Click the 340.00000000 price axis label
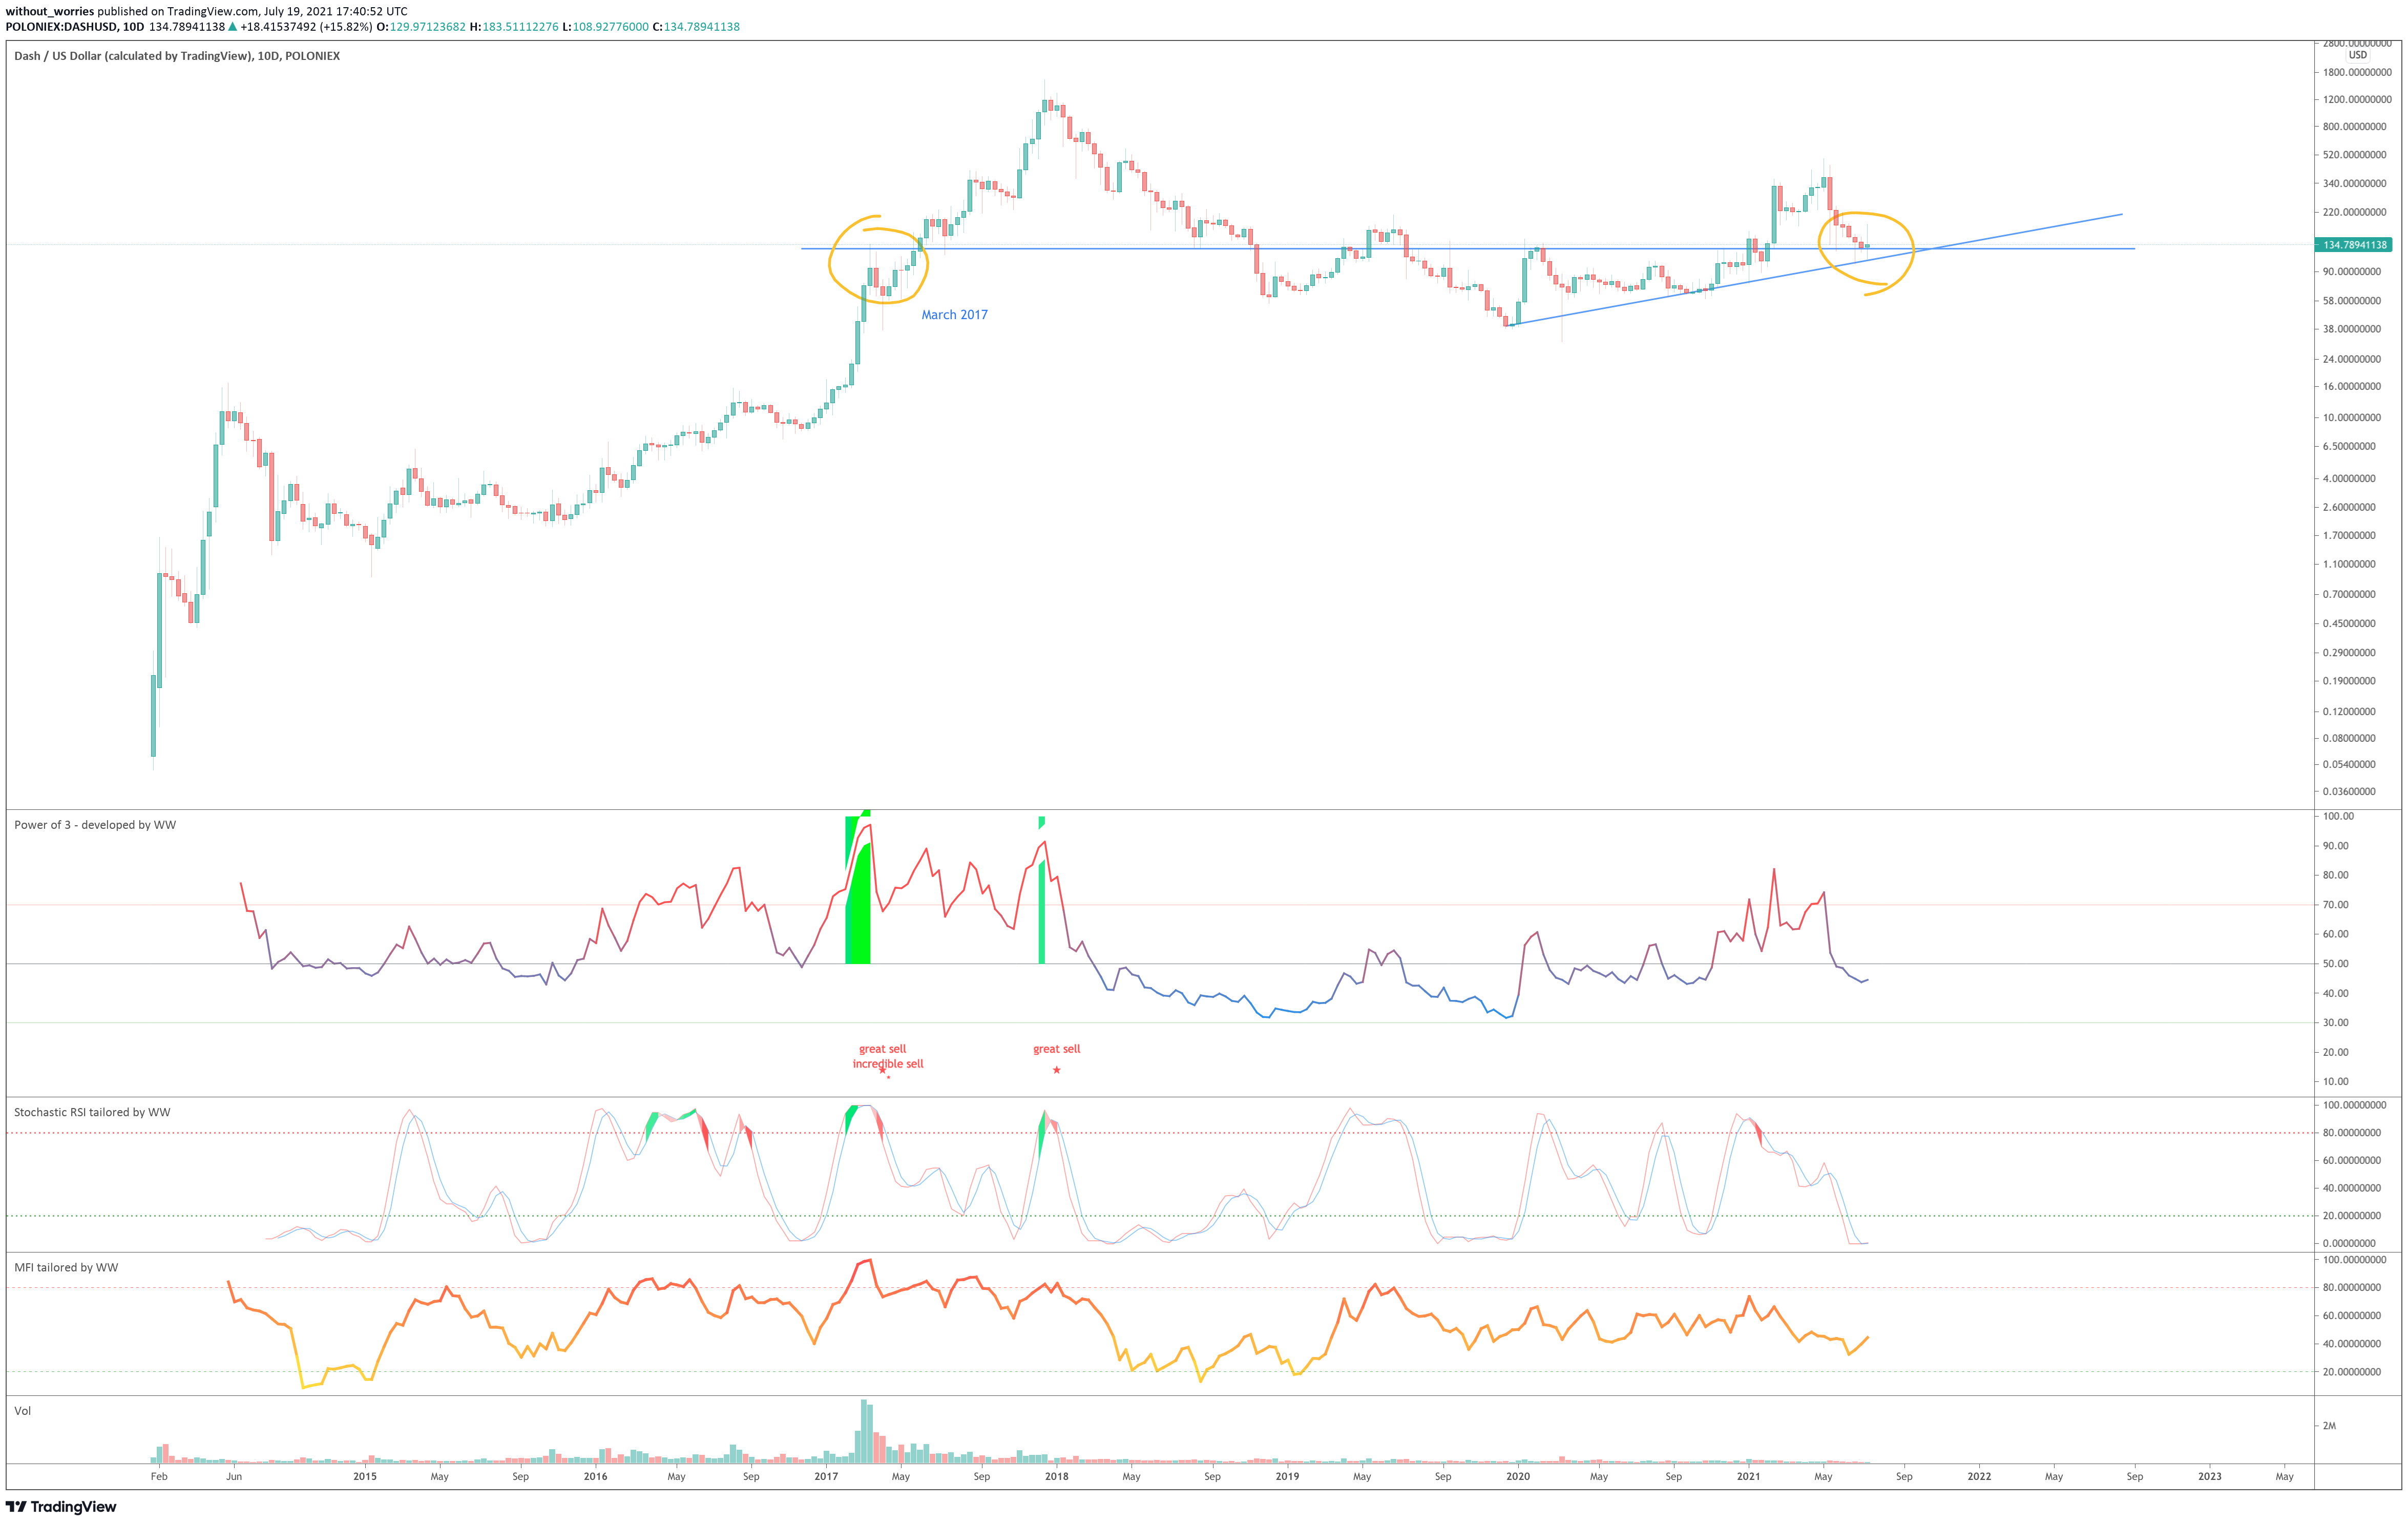The image size is (2408, 1524). 2355,183
